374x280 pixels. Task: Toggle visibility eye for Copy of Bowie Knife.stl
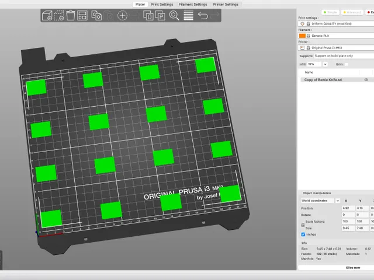click(x=366, y=80)
